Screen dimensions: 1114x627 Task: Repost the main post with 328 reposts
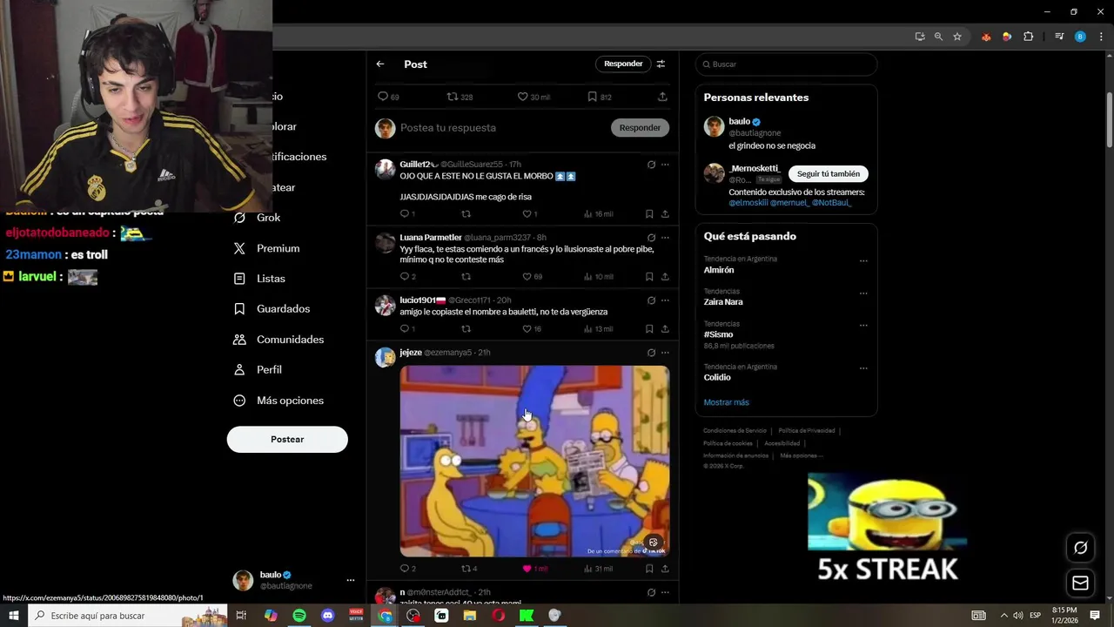pos(452,97)
